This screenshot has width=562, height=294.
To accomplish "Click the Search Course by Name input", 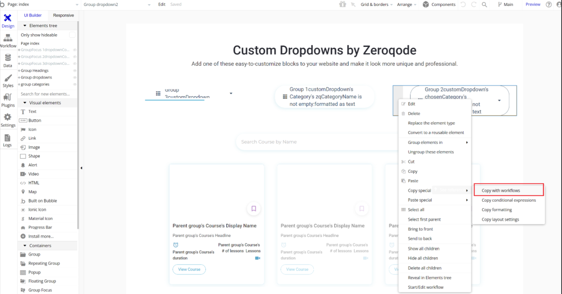I will point(316,142).
